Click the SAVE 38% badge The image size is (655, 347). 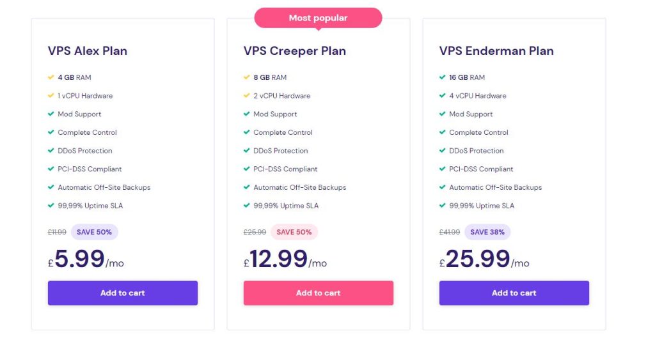point(487,232)
